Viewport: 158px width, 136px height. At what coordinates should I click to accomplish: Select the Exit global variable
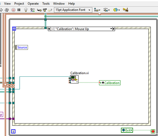coord(127,130)
